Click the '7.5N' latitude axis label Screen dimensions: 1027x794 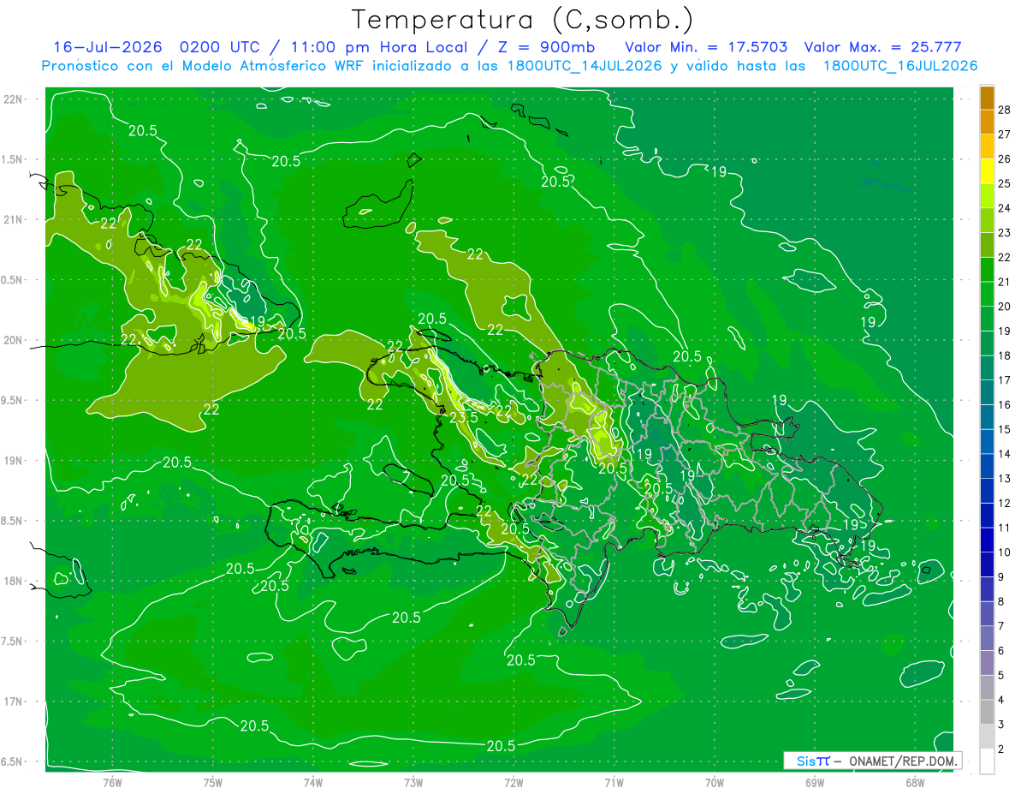pyautogui.click(x=13, y=642)
